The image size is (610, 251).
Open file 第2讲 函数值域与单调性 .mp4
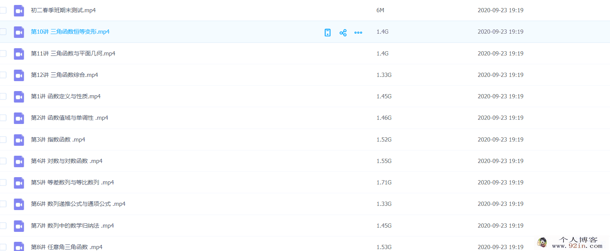(69, 118)
